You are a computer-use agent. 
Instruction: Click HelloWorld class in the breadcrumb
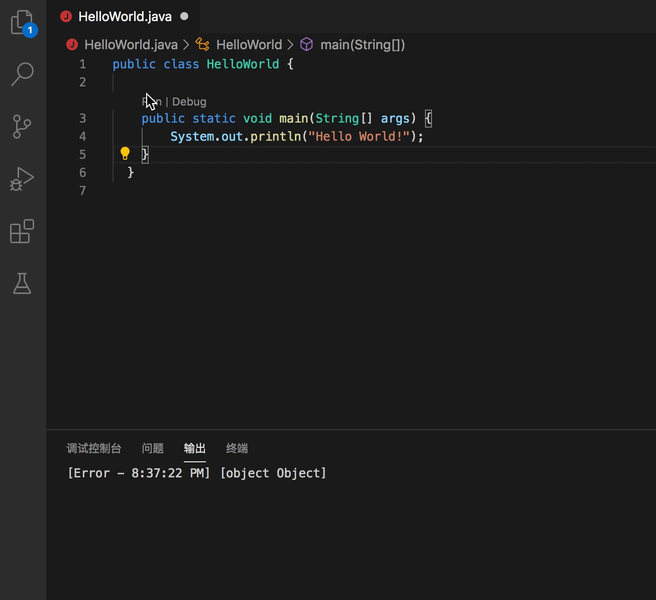(x=249, y=45)
